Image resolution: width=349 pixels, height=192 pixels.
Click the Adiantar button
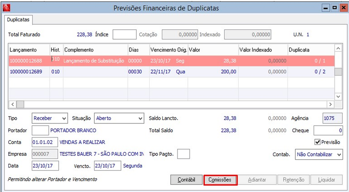257,180
